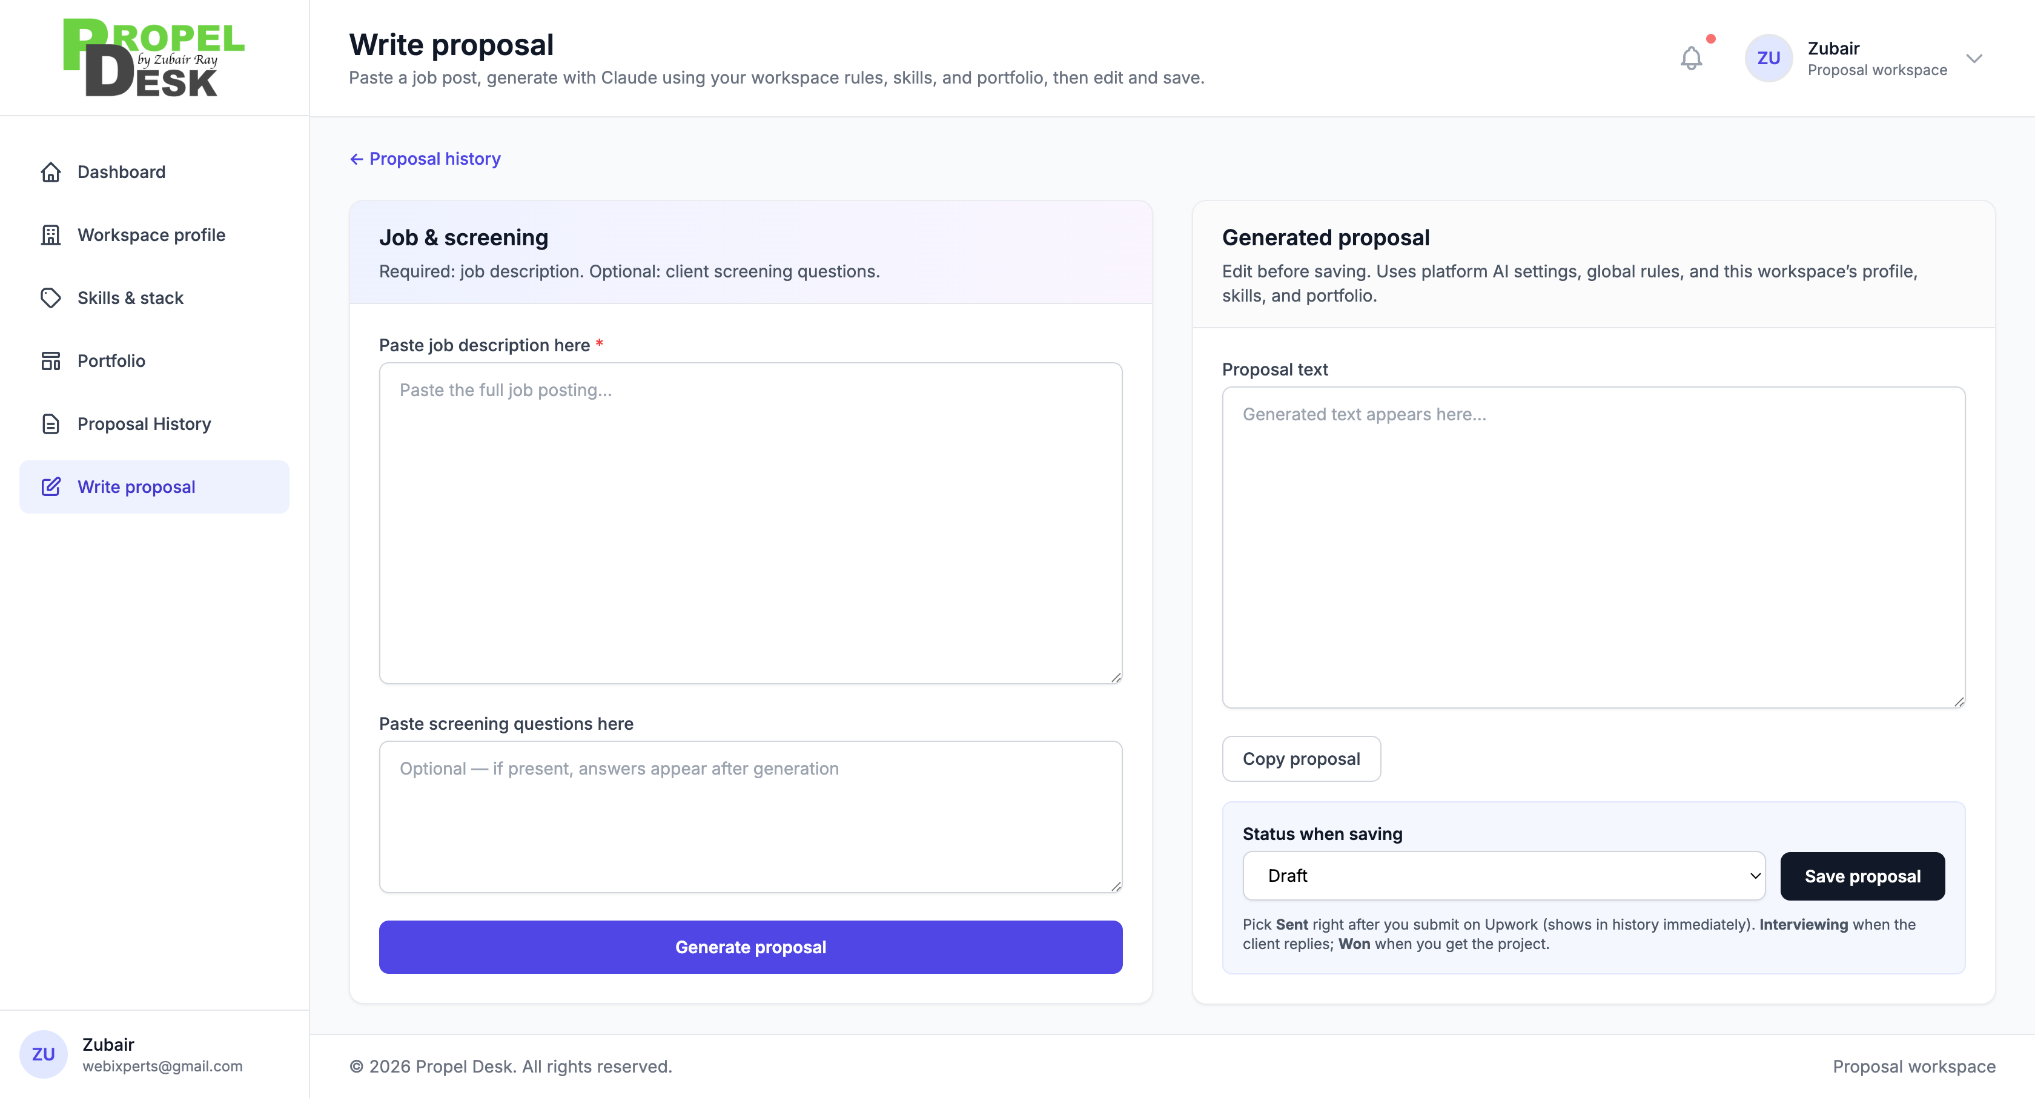Screen dimensions: 2035x1098
Task: Open Workspace profile via its building icon
Action: click(x=50, y=234)
